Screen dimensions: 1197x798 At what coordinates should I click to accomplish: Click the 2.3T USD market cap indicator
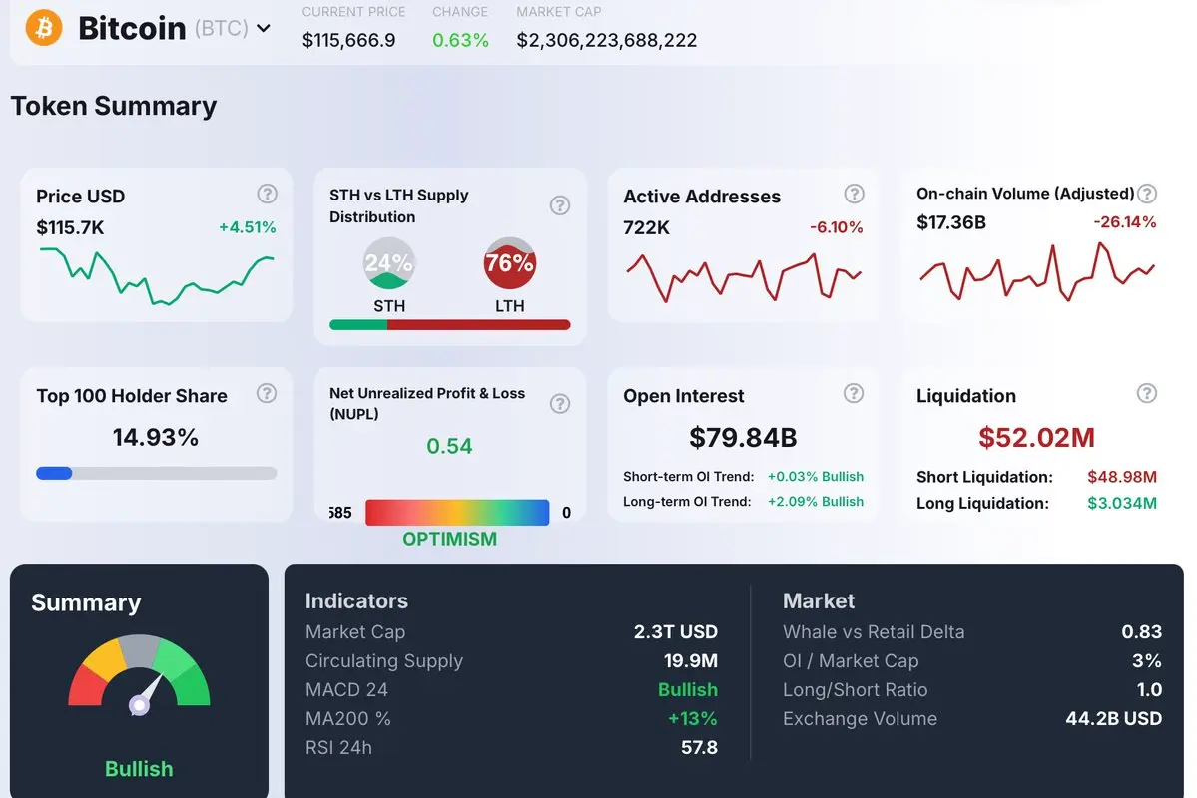coord(676,631)
